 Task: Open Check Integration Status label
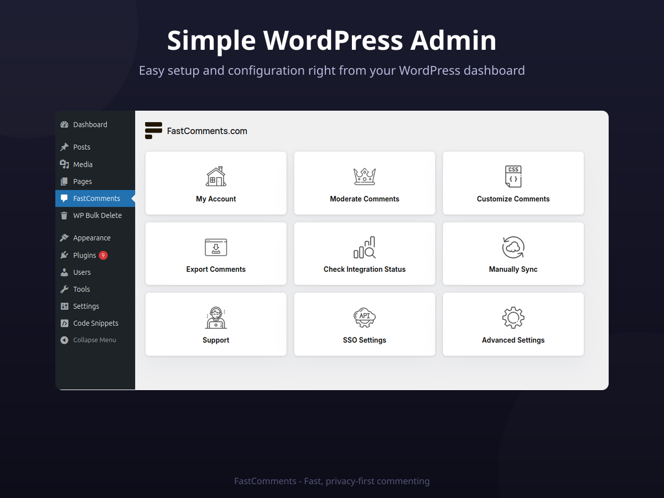pos(365,269)
